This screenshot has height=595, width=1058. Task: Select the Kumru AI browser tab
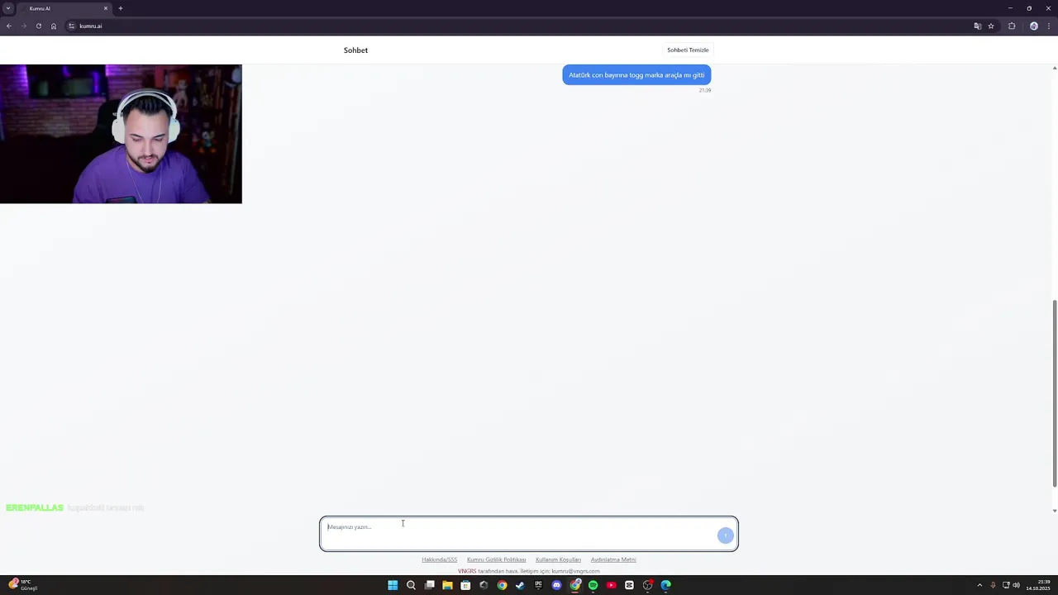(x=64, y=8)
